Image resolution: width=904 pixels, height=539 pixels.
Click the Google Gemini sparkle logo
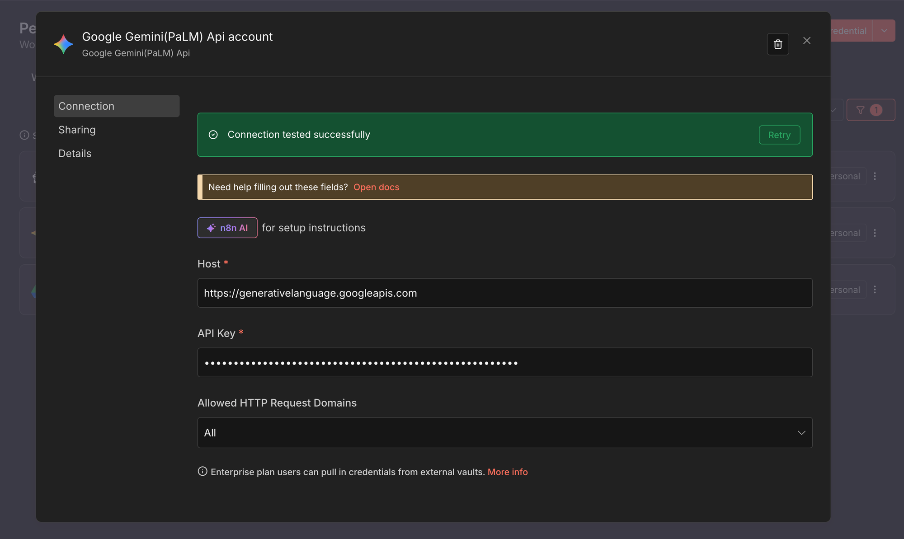(63, 44)
